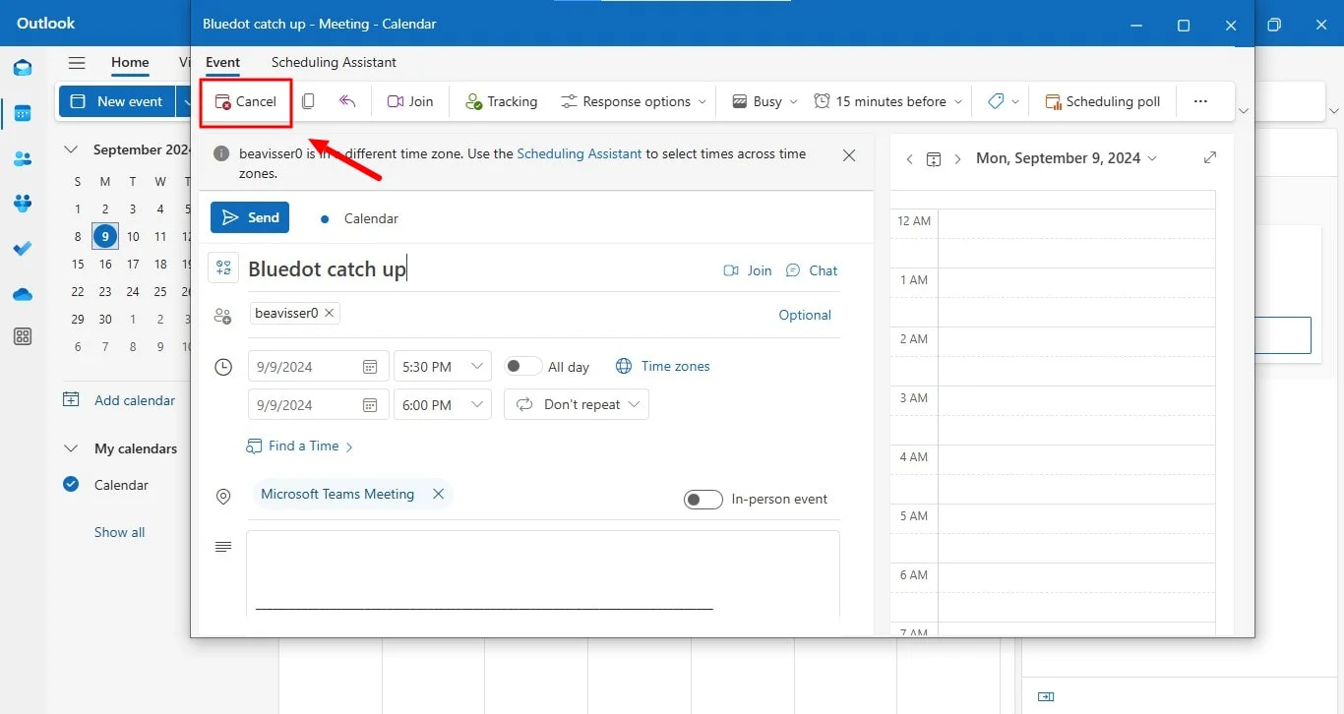
Task: Open OneDrive cloud icon in sidebar
Action: click(x=23, y=294)
